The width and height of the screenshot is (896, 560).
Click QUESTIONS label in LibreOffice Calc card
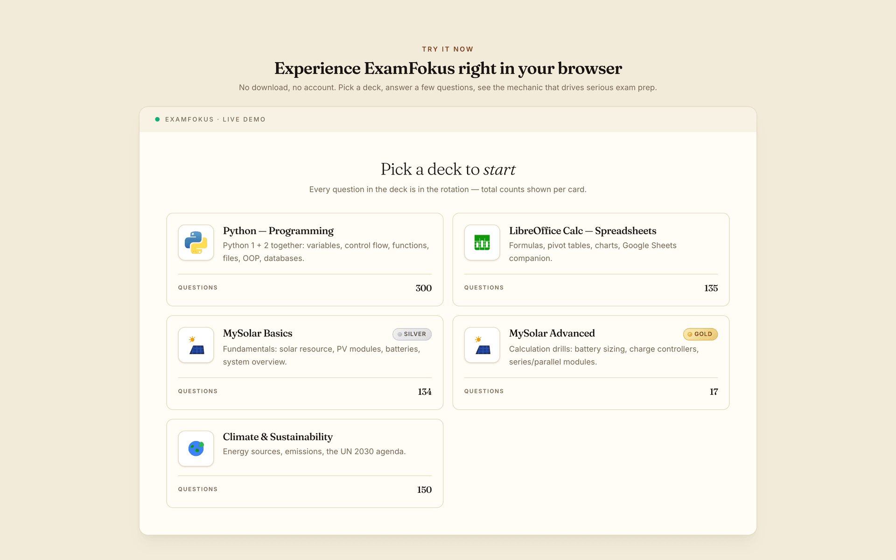(x=484, y=288)
